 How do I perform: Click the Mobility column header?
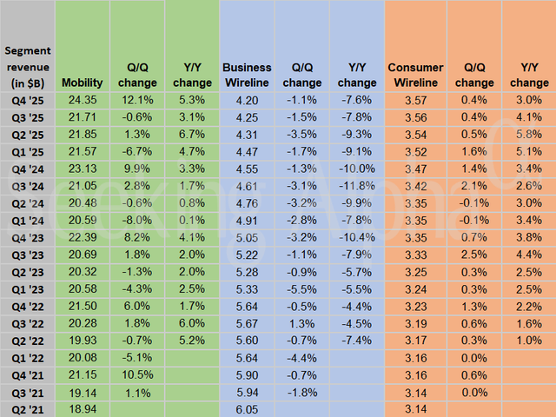[x=83, y=83]
